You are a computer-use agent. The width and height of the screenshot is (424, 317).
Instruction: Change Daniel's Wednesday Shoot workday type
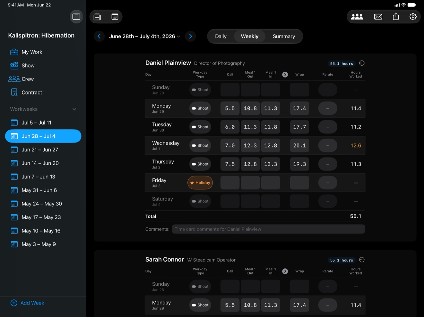(x=200, y=145)
